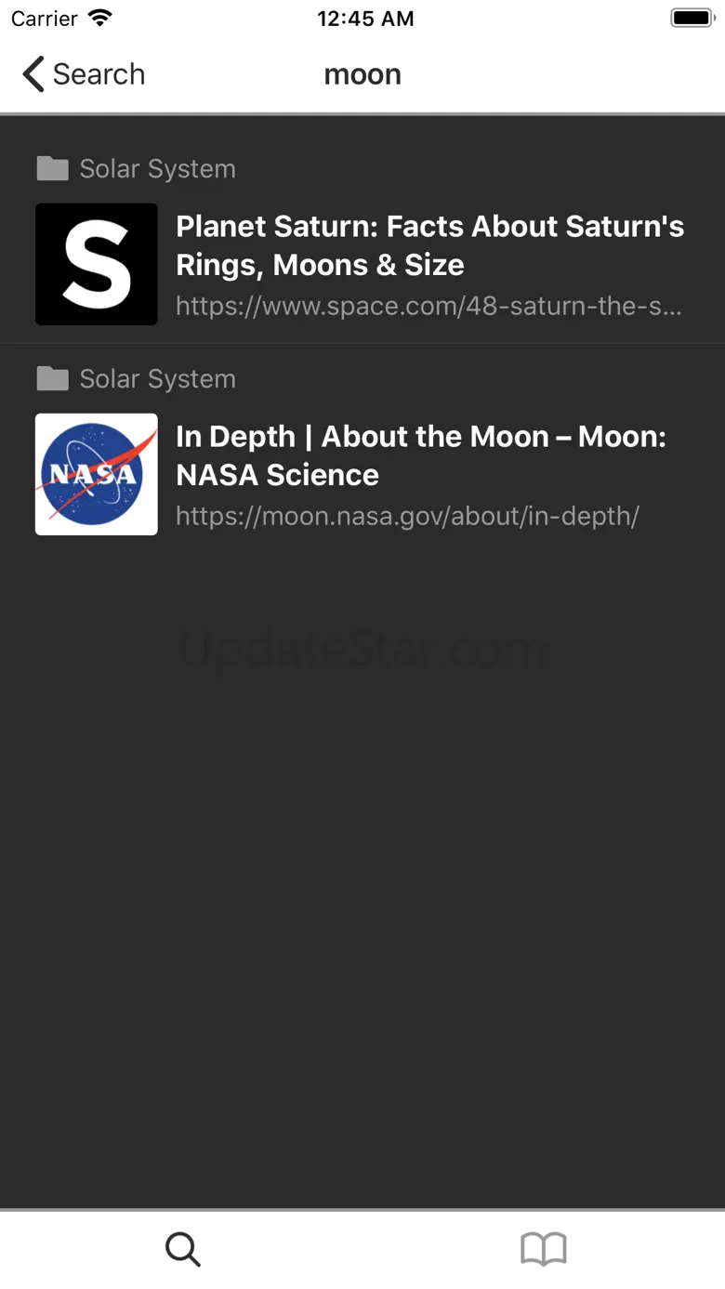This screenshot has width=725, height=1289.
Task: Open "In Depth | About the Moon" title
Action: [420, 455]
